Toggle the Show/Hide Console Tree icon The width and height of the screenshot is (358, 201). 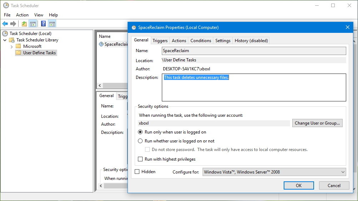click(33, 24)
